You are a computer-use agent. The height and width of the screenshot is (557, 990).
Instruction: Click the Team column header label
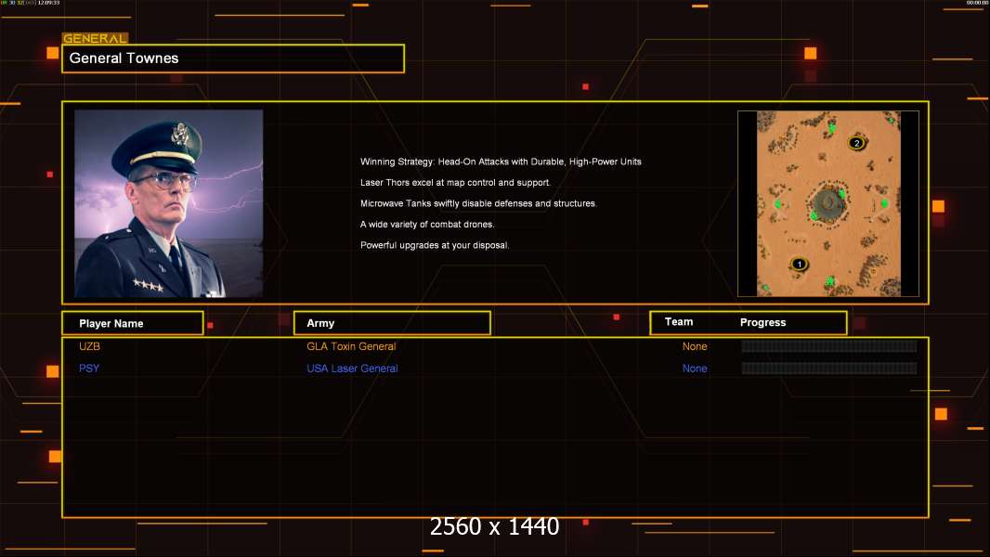679,322
